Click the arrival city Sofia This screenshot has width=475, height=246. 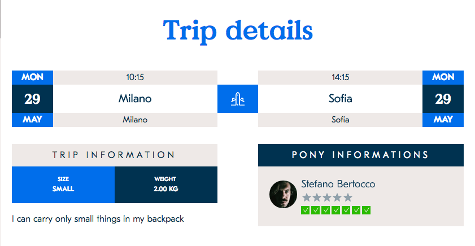340,99
